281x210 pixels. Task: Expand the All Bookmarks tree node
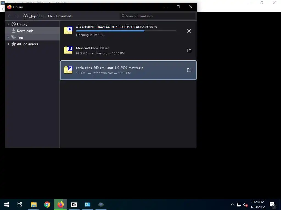coord(8,44)
